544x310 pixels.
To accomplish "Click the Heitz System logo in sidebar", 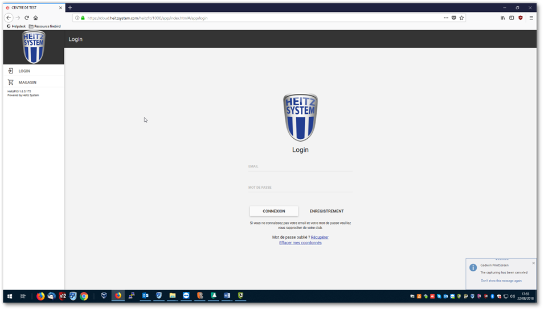I will pyautogui.click(x=34, y=47).
